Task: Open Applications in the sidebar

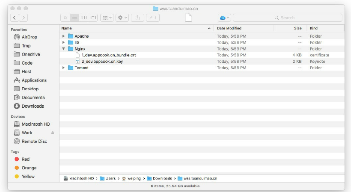Action: (x=34, y=80)
